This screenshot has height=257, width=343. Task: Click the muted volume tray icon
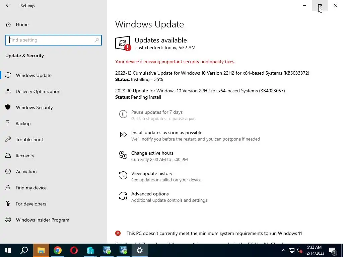[x=299, y=250]
